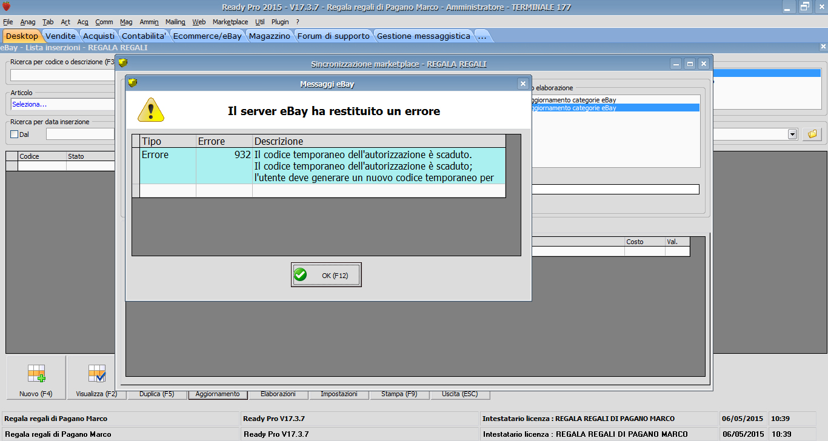Click the Val. column header
The image size is (828, 441).
click(x=677, y=242)
